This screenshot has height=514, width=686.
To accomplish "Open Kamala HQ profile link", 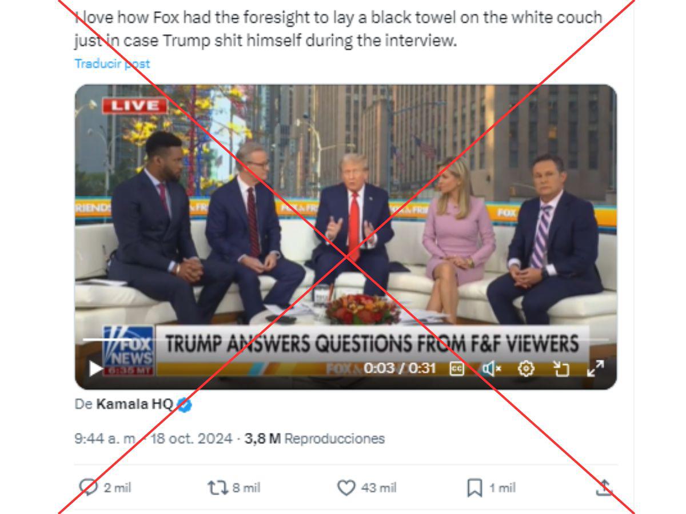I will (x=135, y=404).
